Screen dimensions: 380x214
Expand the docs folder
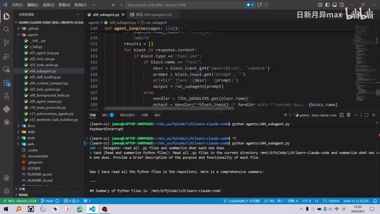point(18,125)
